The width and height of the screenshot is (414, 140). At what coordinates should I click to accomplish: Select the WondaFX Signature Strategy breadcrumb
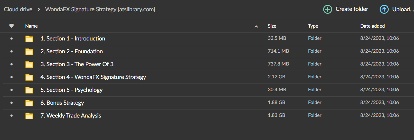point(100,9)
